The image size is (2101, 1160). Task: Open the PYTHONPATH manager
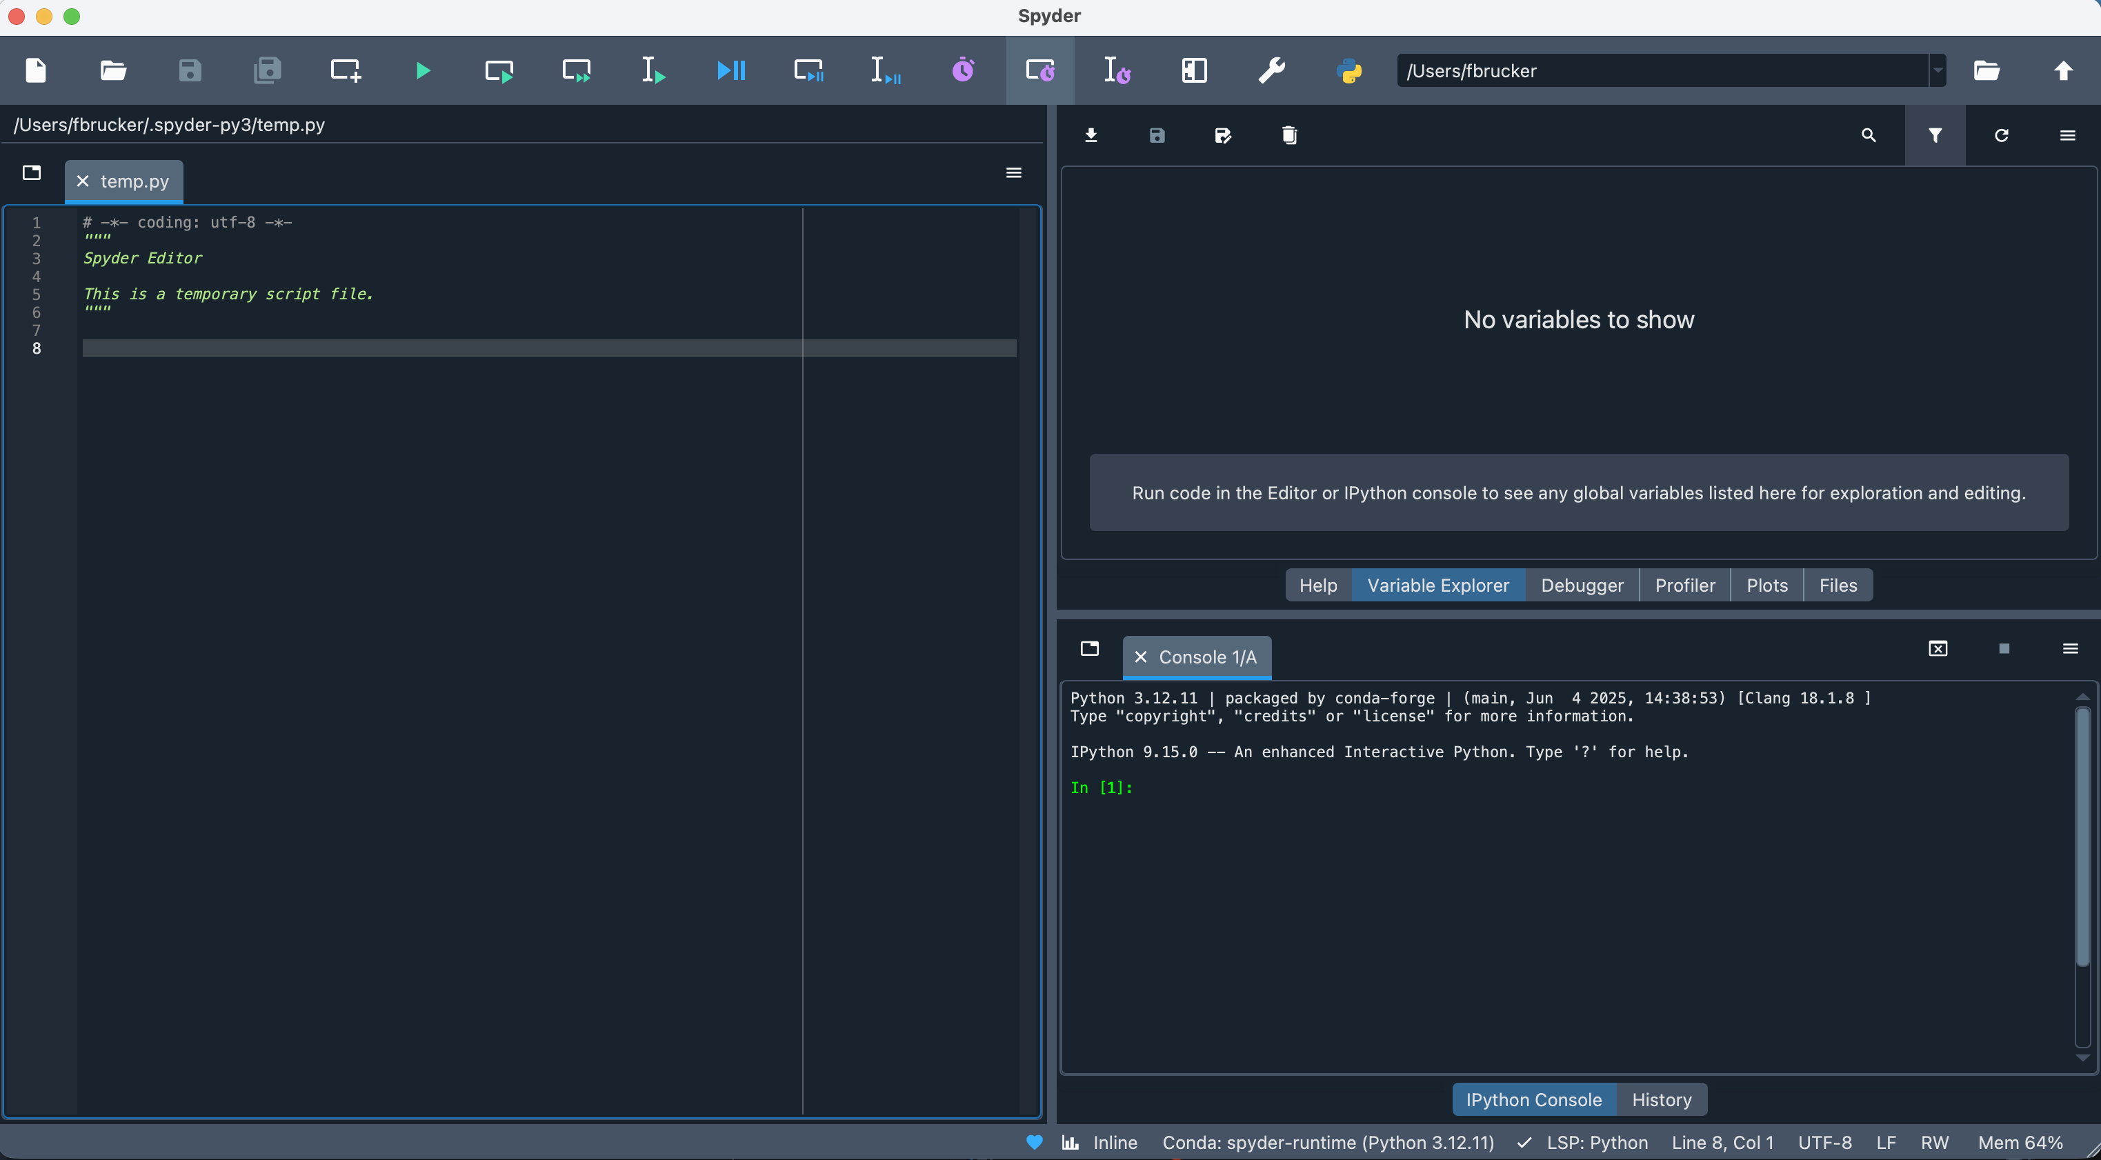1349,70
